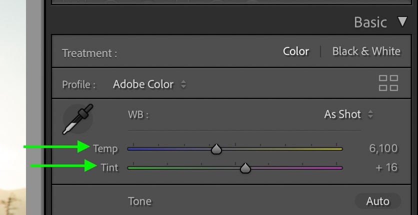The image size is (418, 215).
Task: Click the Auto tone button
Action: pos(377,201)
